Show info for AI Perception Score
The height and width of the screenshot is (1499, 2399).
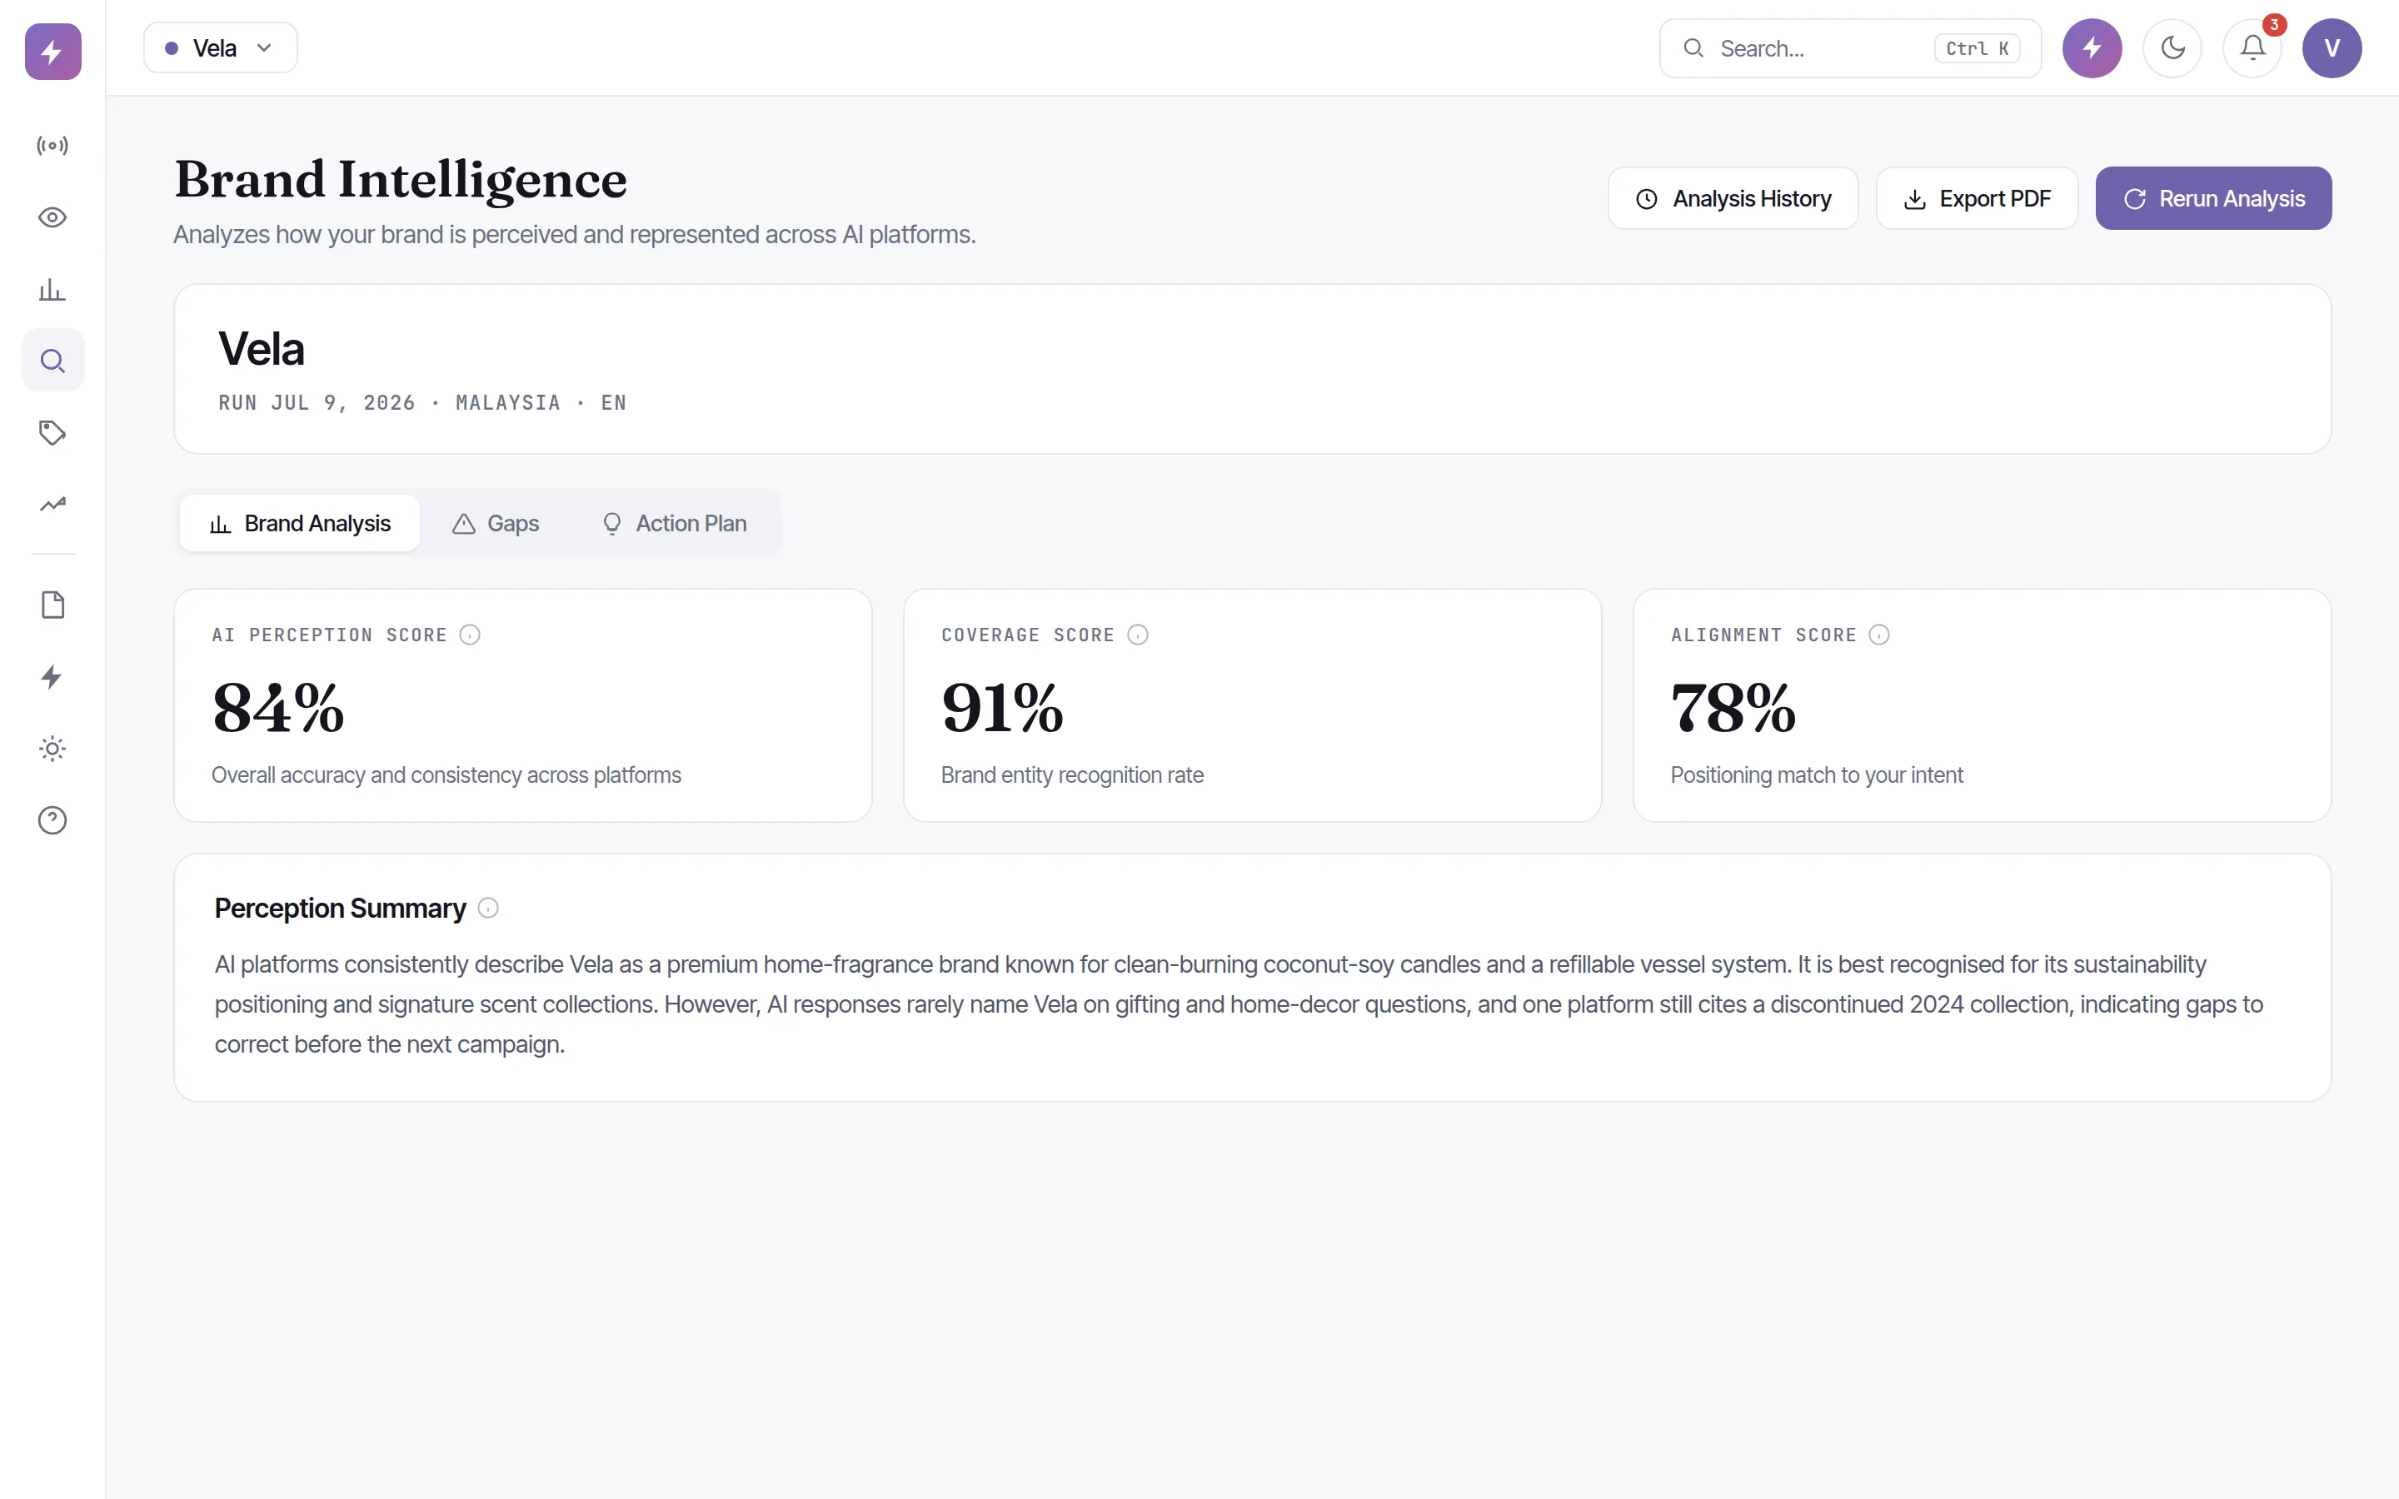[470, 635]
